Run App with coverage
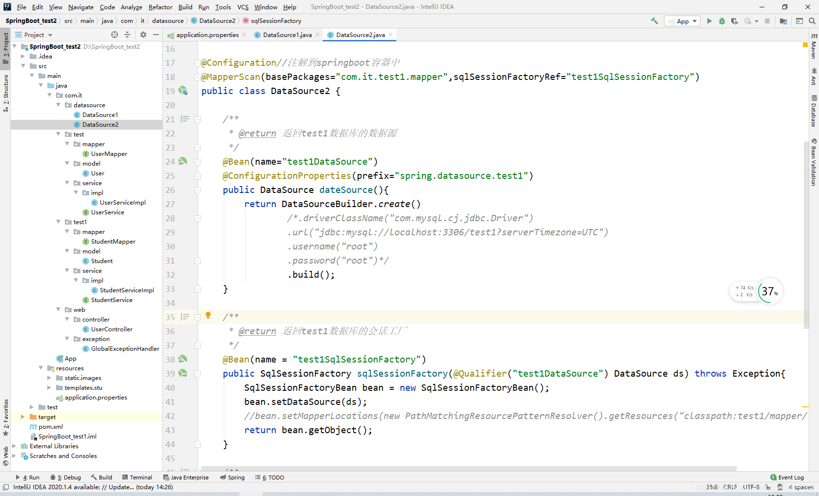Image resolution: width=819 pixels, height=496 pixels. [735, 21]
